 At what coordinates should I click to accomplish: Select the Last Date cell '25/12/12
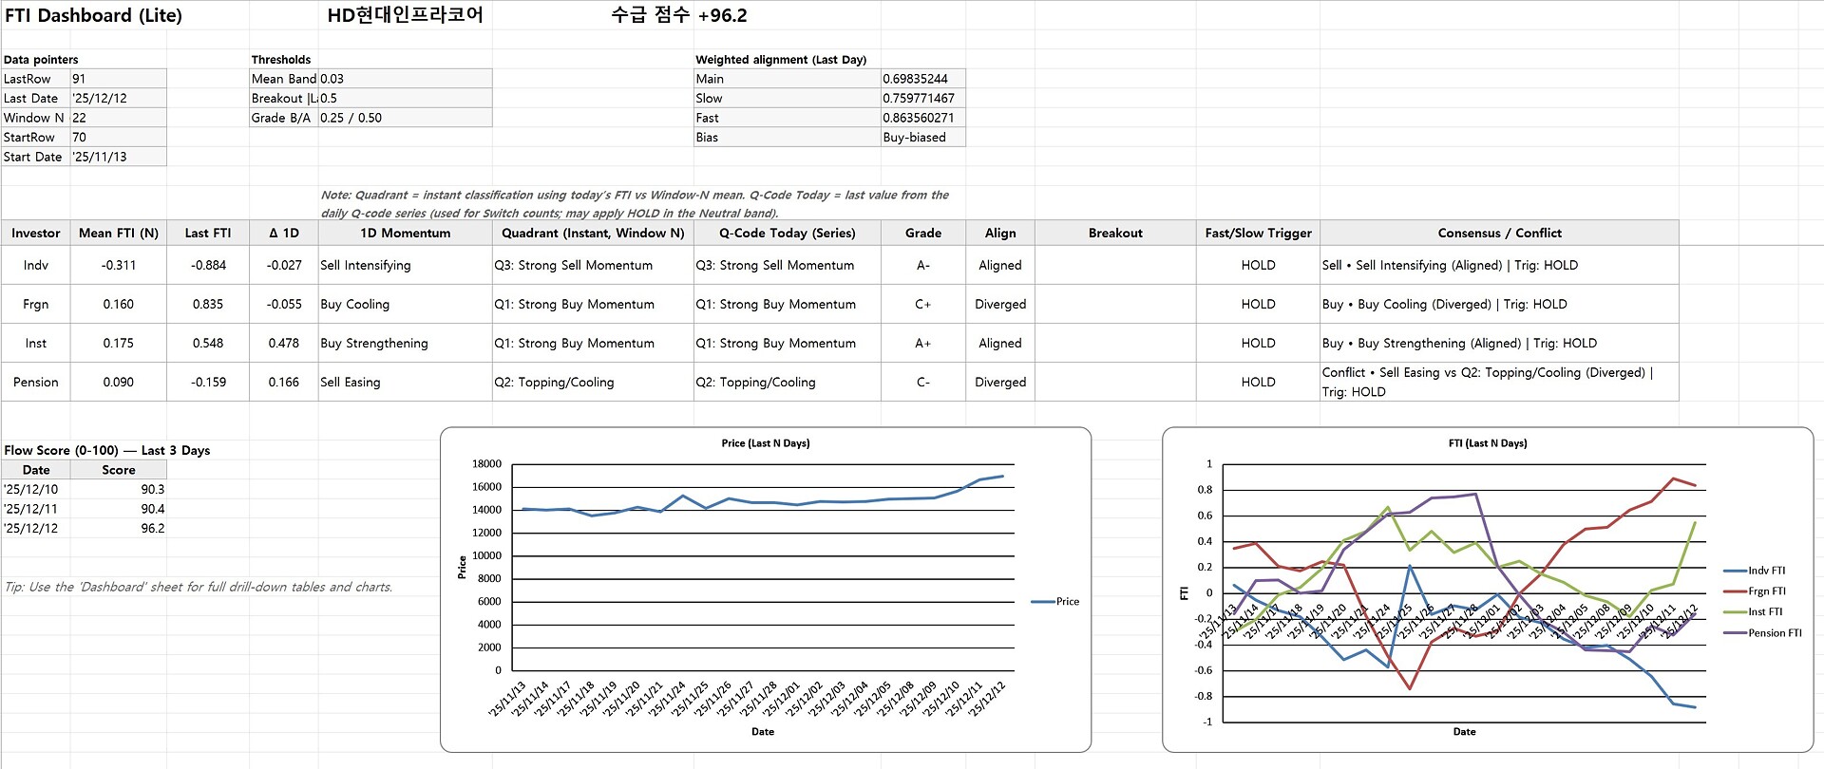coord(119,99)
